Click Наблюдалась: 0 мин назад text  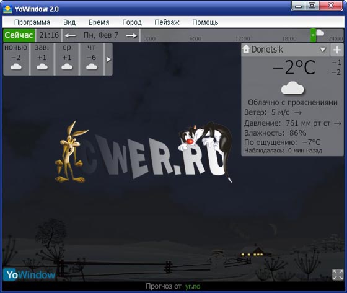(283, 151)
